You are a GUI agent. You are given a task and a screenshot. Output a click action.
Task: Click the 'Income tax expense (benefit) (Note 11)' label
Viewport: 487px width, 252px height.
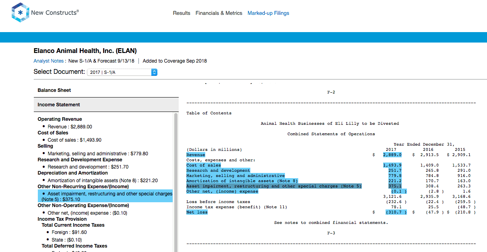coord(237,207)
